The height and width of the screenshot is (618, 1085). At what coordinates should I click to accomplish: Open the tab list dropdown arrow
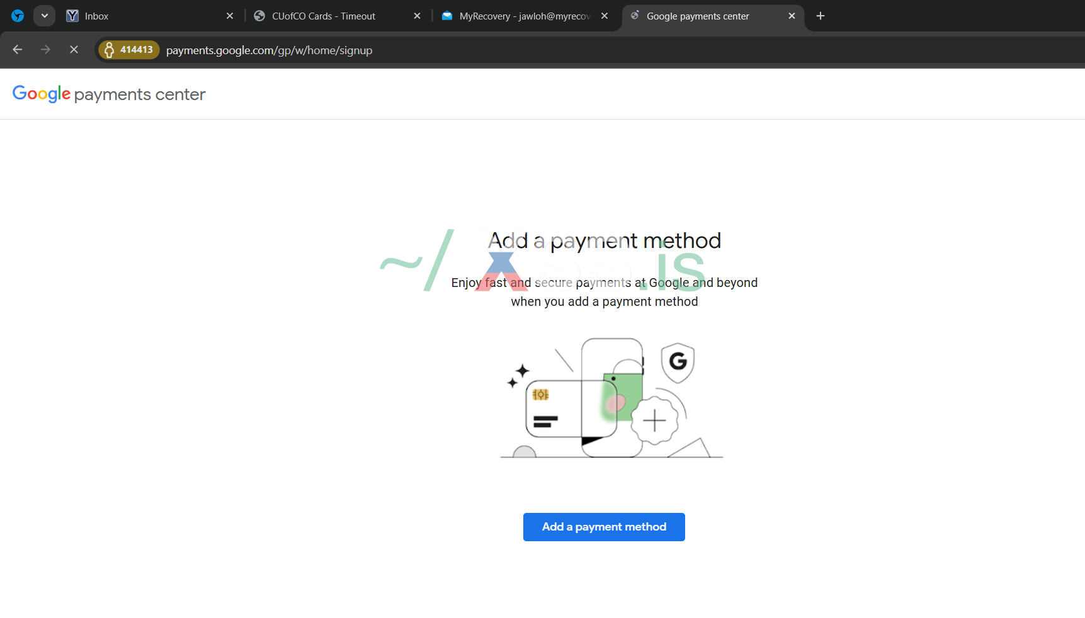click(x=44, y=16)
